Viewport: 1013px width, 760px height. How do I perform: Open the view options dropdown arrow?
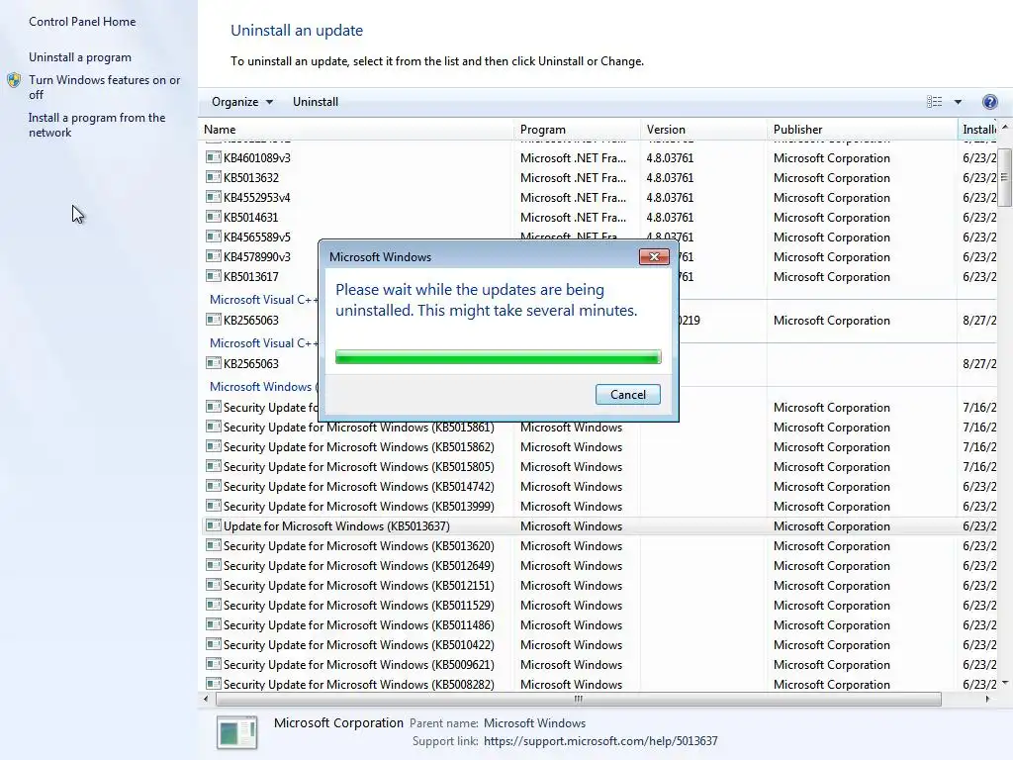pos(958,102)
